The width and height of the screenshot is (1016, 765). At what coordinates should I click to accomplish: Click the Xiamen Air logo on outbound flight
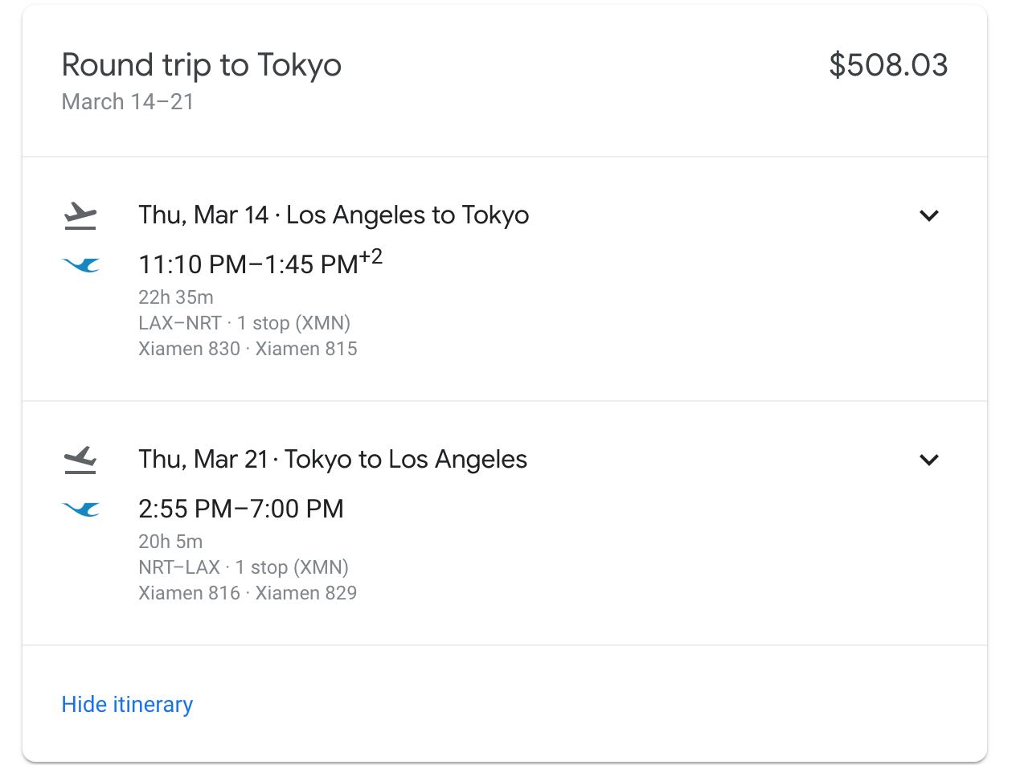tap(81, 264)
